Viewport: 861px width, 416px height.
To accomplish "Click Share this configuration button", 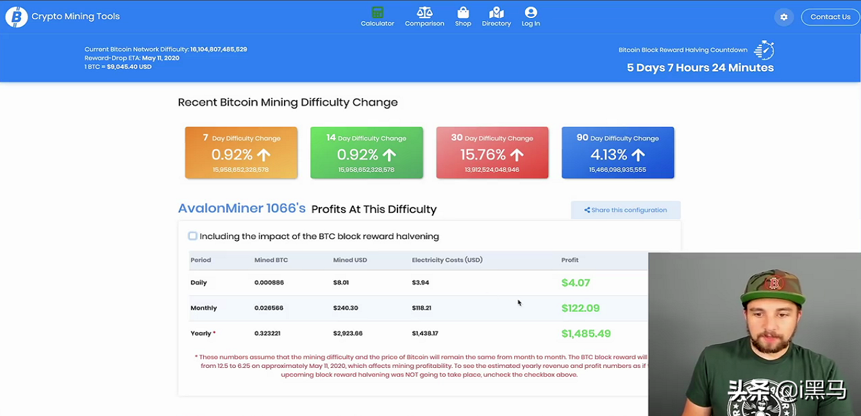I will (626, 210).
